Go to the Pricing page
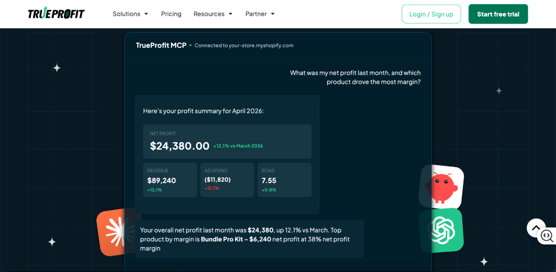 coord(171,14)
